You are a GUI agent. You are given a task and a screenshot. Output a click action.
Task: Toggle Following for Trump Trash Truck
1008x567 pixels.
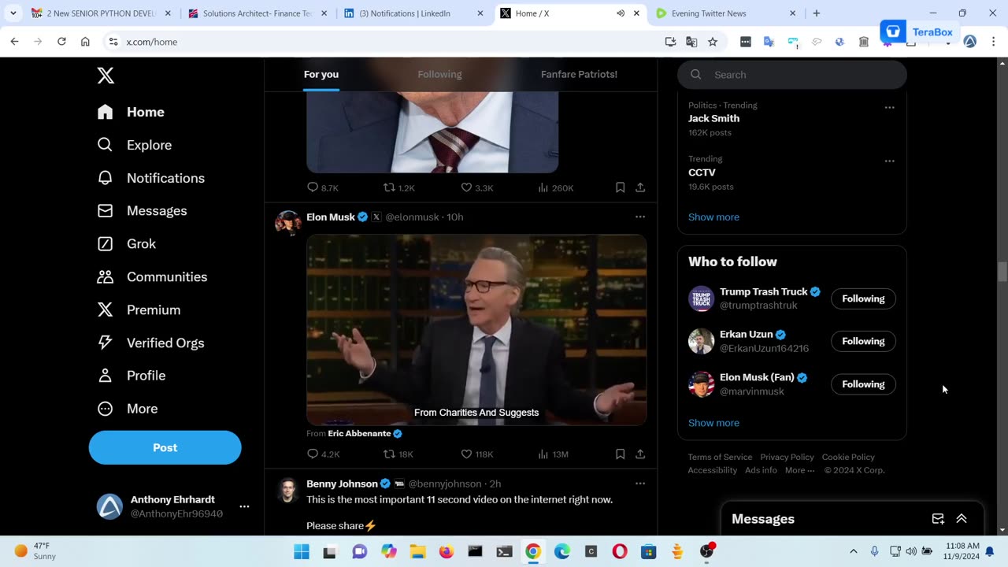(863, 298)
